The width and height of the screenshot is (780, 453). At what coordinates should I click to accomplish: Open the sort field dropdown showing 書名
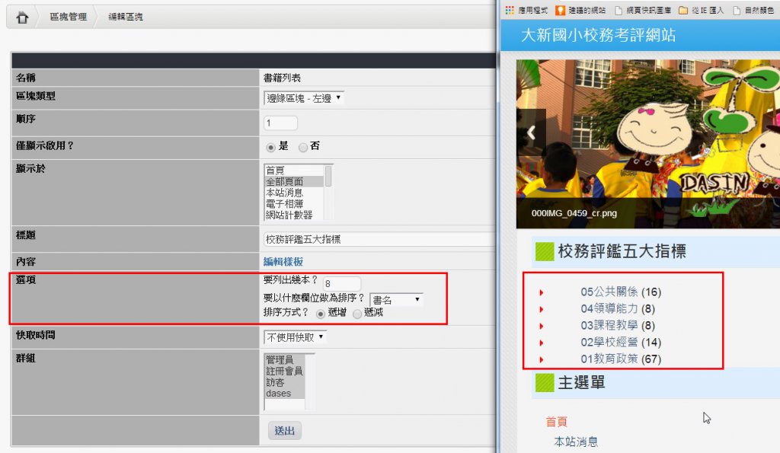[395, 300]
